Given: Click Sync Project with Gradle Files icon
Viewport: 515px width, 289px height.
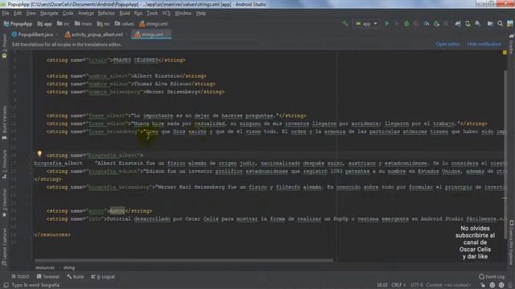Looking at the screenshot, I should pyautogui.click(x=458, y=23).
